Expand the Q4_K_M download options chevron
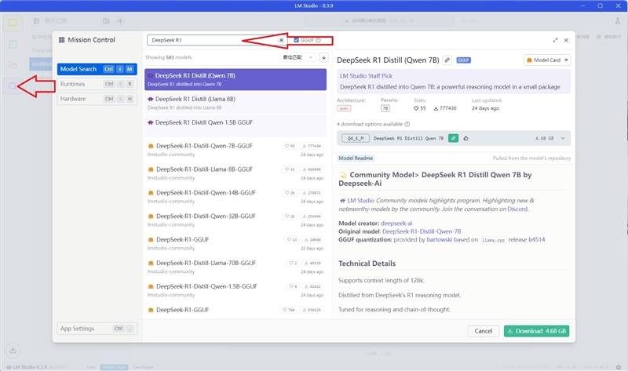This screenshot has height=371, width=628. tap(563, 138)
